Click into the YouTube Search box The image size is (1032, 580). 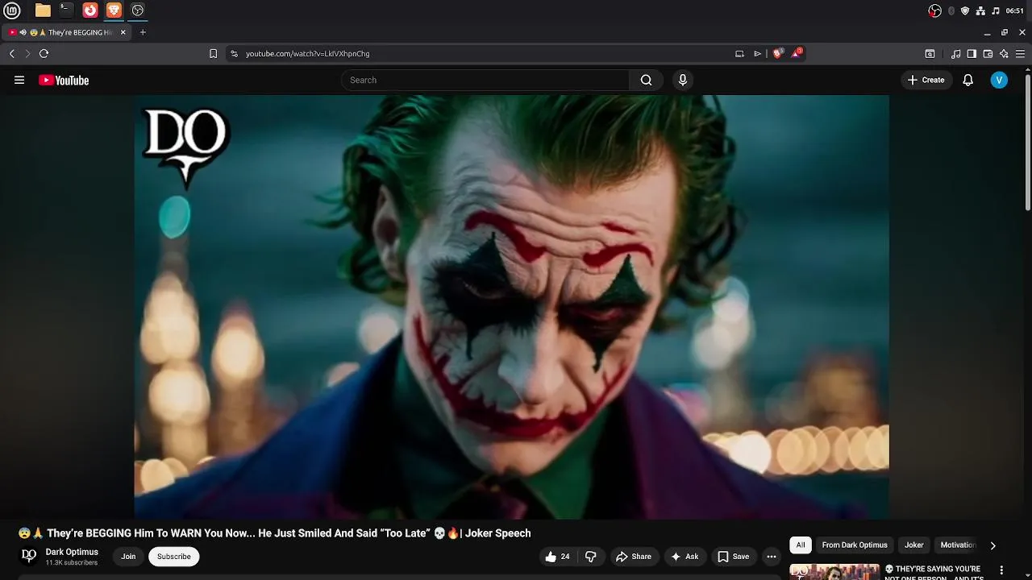[485, 80]
